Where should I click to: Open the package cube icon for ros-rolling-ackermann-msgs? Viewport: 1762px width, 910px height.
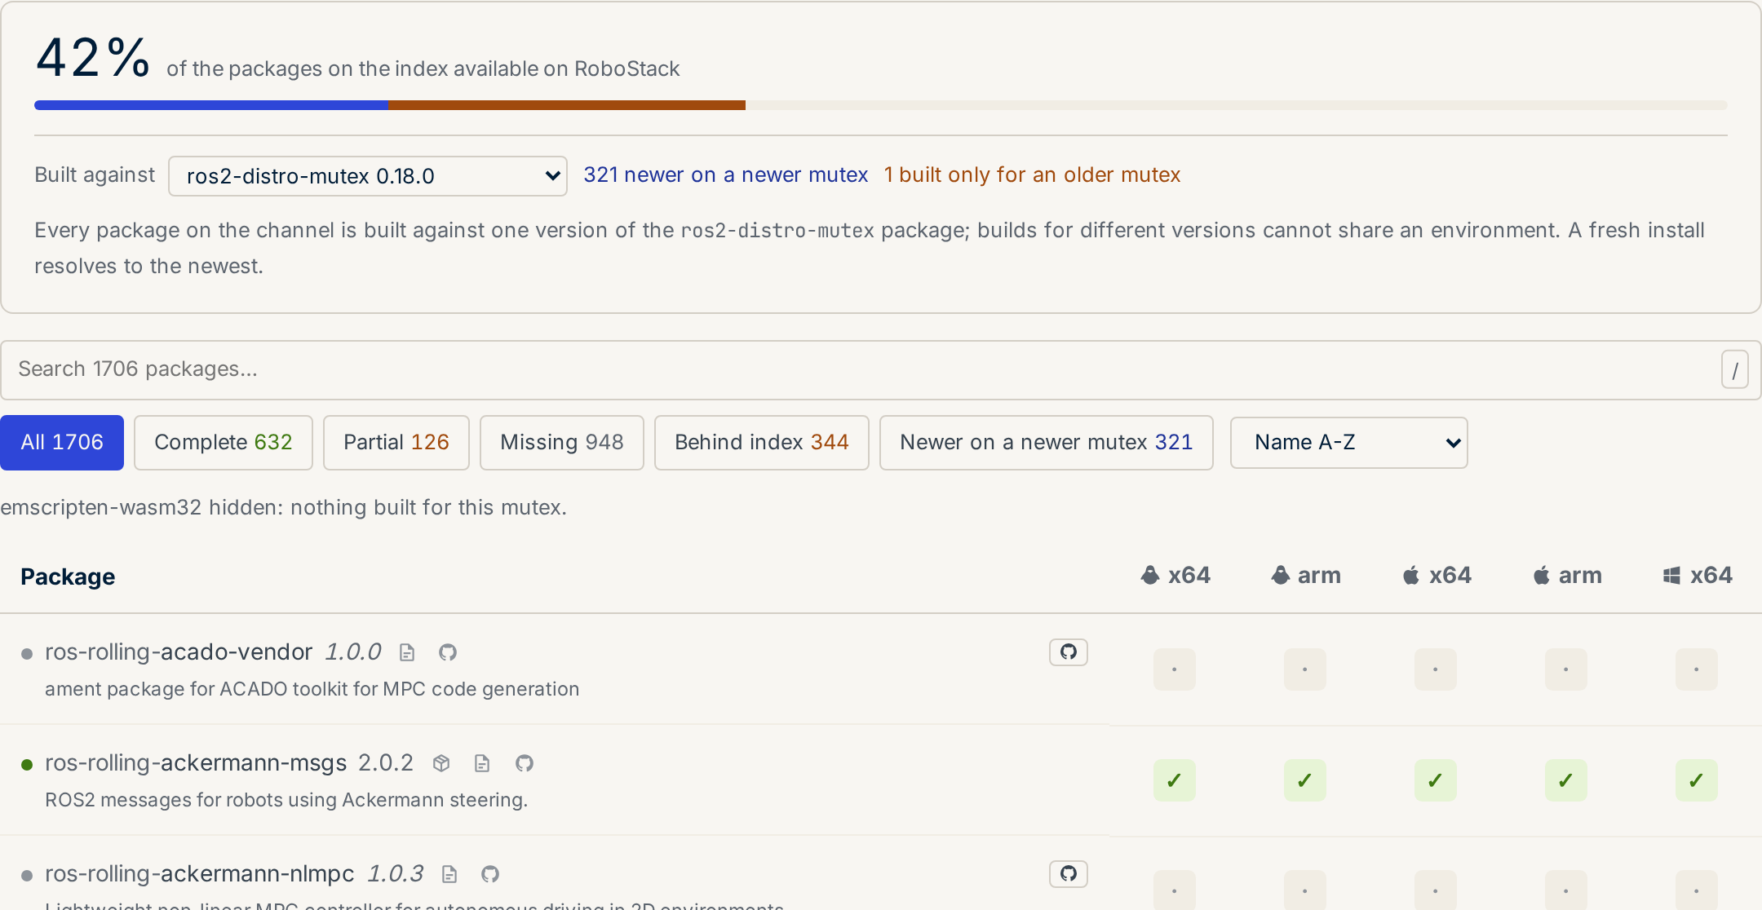pos(441,763)
